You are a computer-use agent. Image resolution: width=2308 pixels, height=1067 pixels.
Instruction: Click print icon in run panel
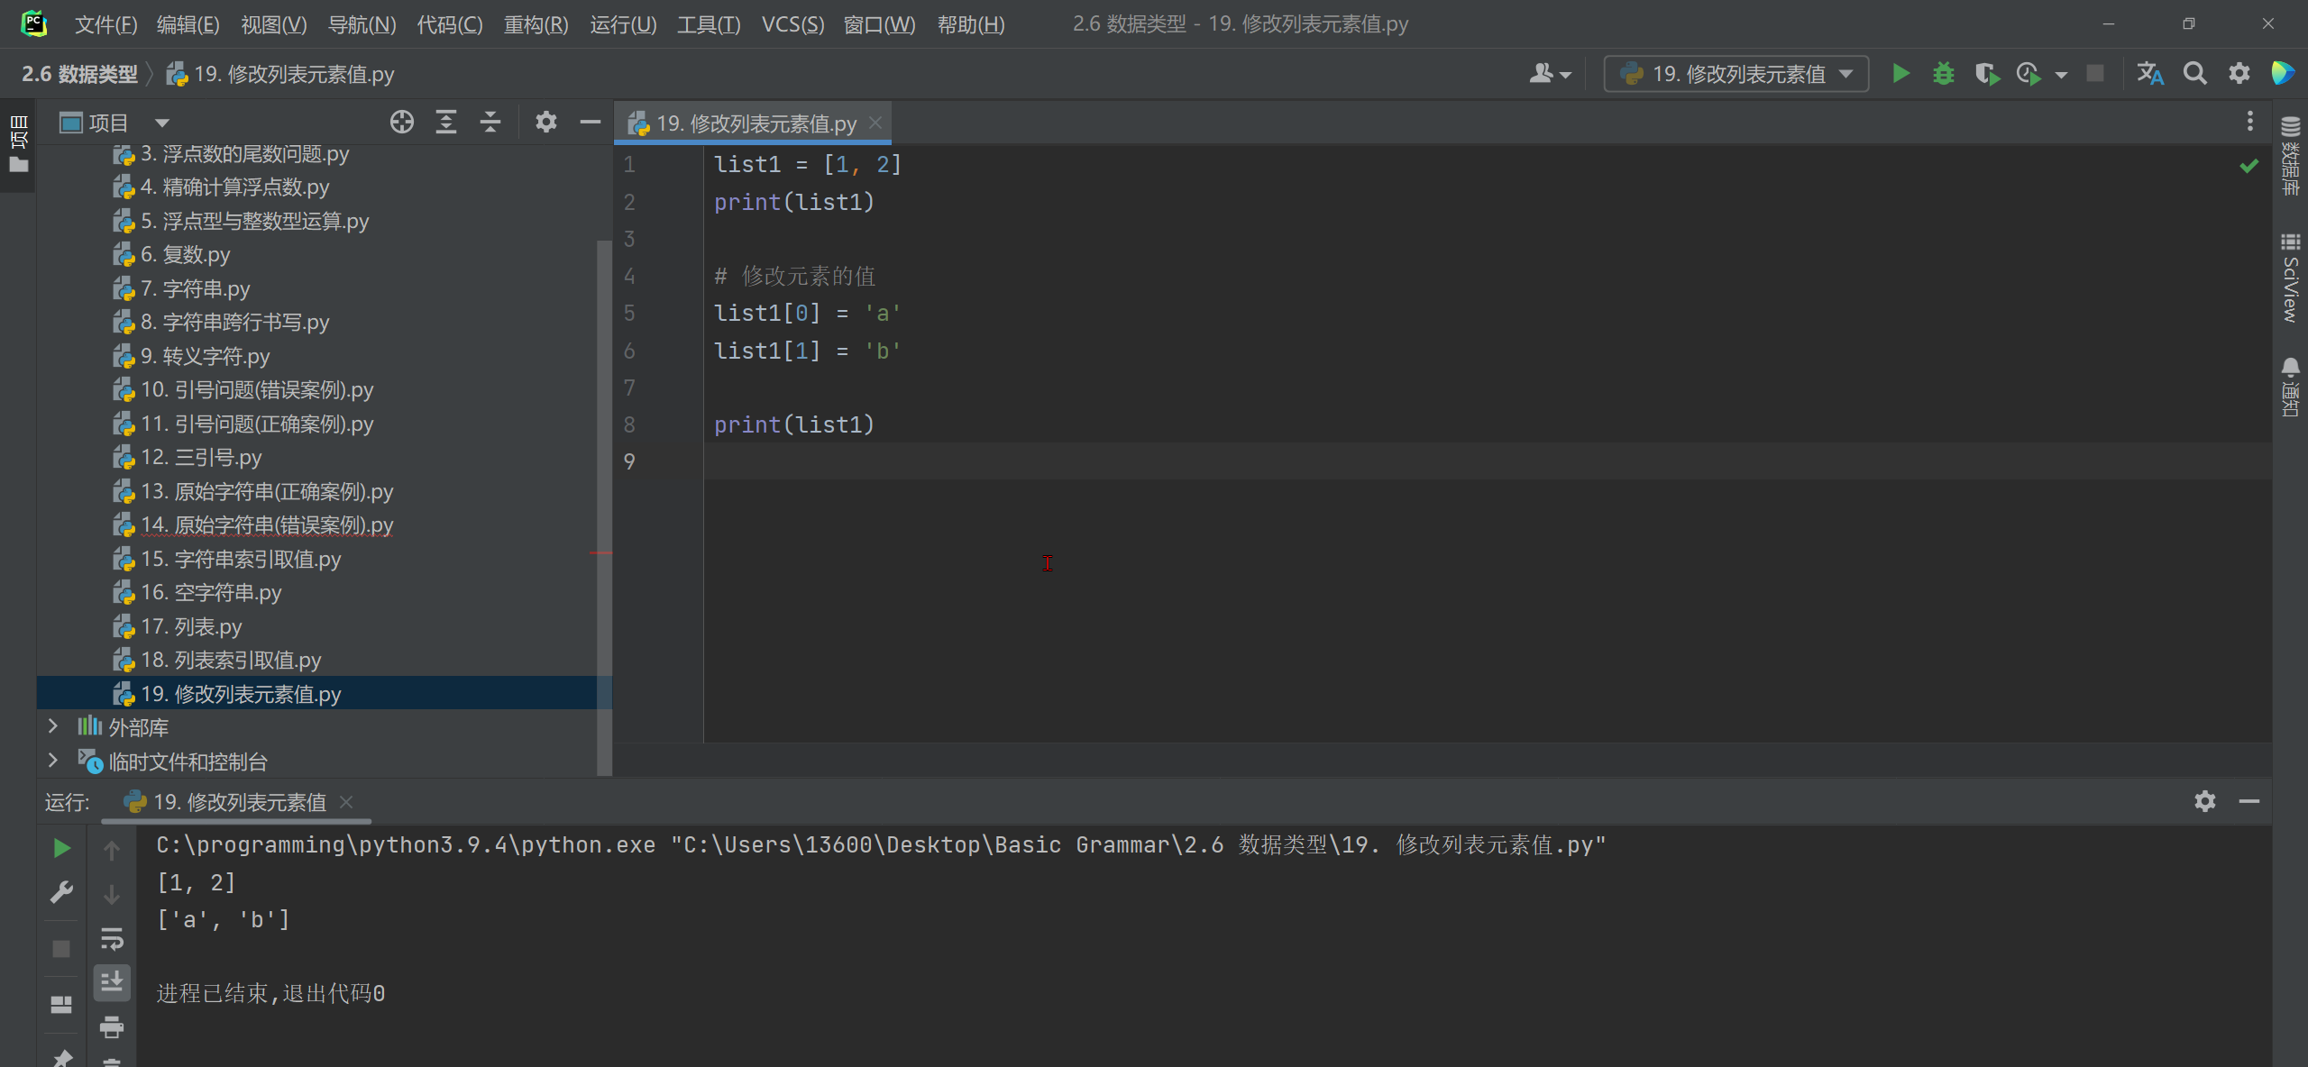[112, 1026]
